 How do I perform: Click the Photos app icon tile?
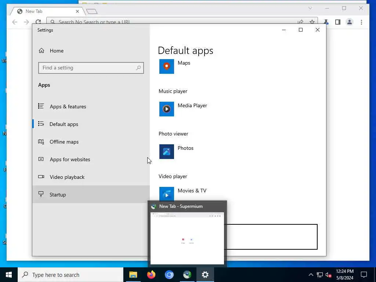coord(167,152)
